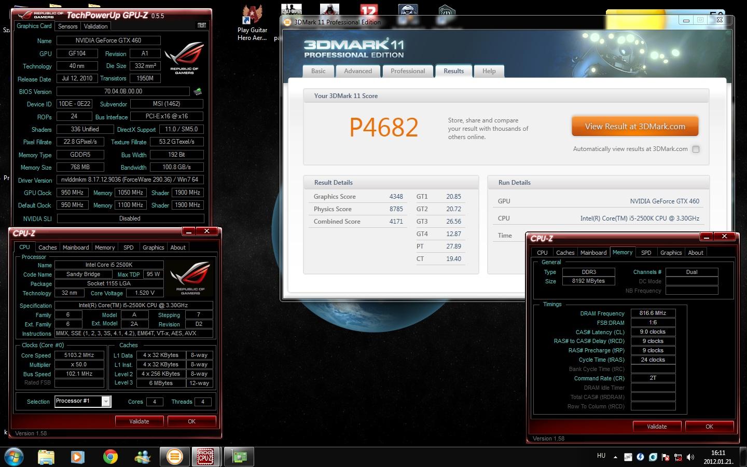Open About tab in left CPU-Z
This screenshot has height=467, width=747.
178,248
